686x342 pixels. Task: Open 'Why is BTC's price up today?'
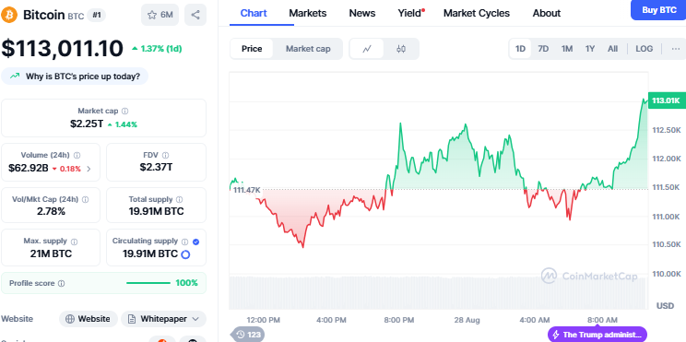coord(75,77)
